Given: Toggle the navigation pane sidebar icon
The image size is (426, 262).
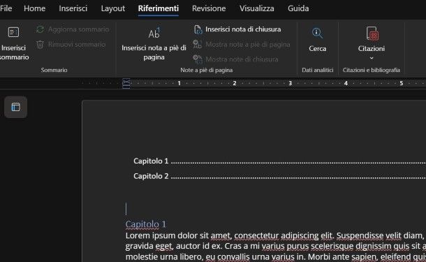Looking at the screenshot, I should [16, 107].
